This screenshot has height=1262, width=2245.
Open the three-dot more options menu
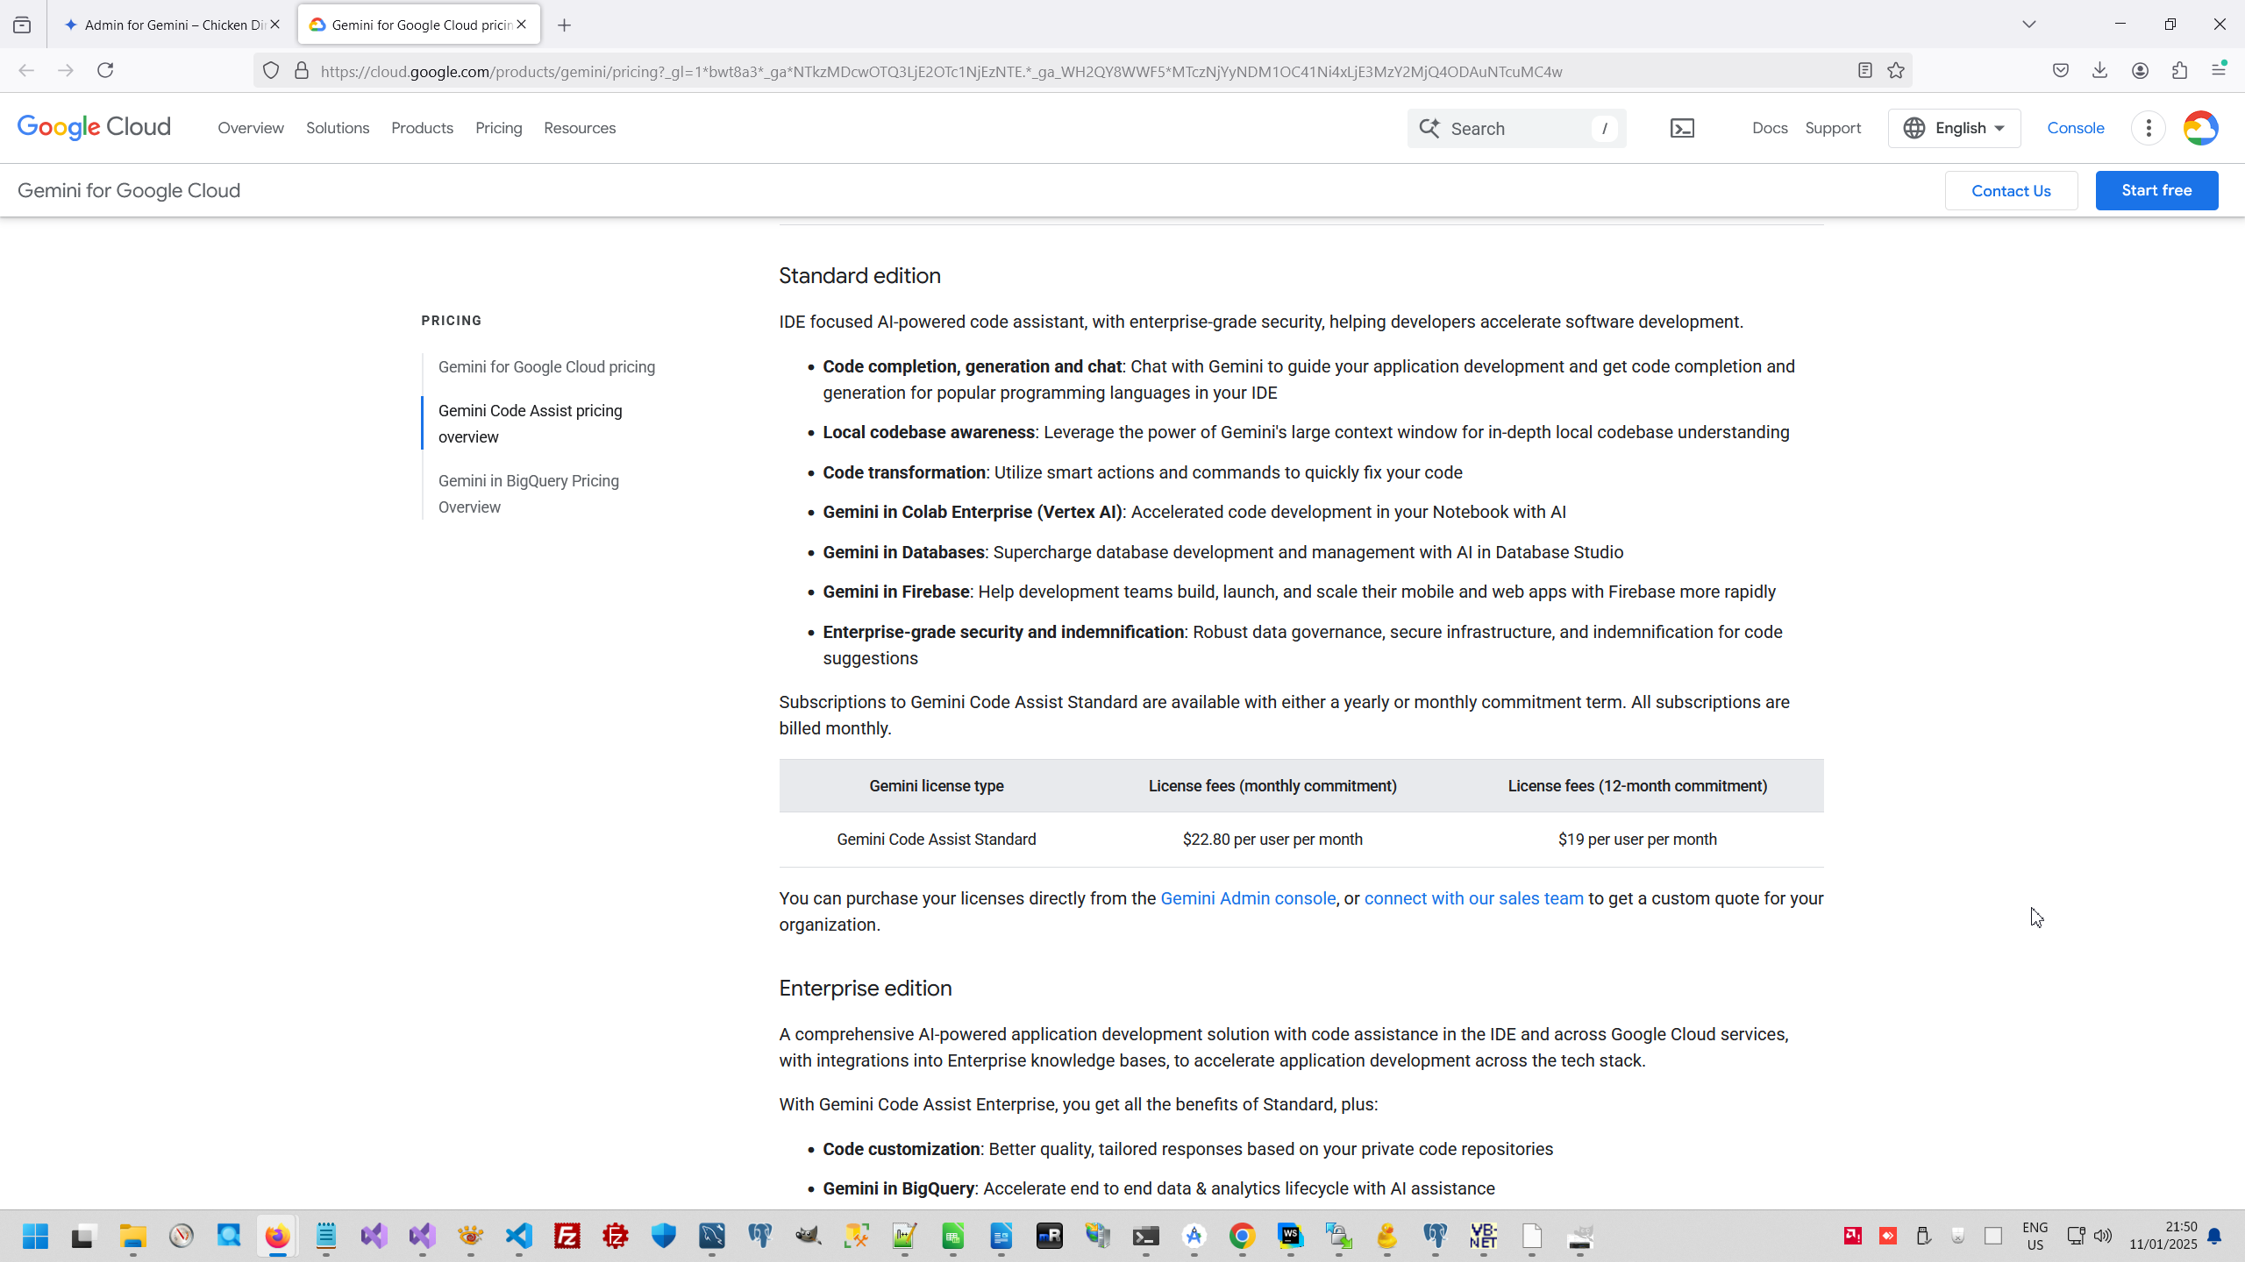point(2148,128)
